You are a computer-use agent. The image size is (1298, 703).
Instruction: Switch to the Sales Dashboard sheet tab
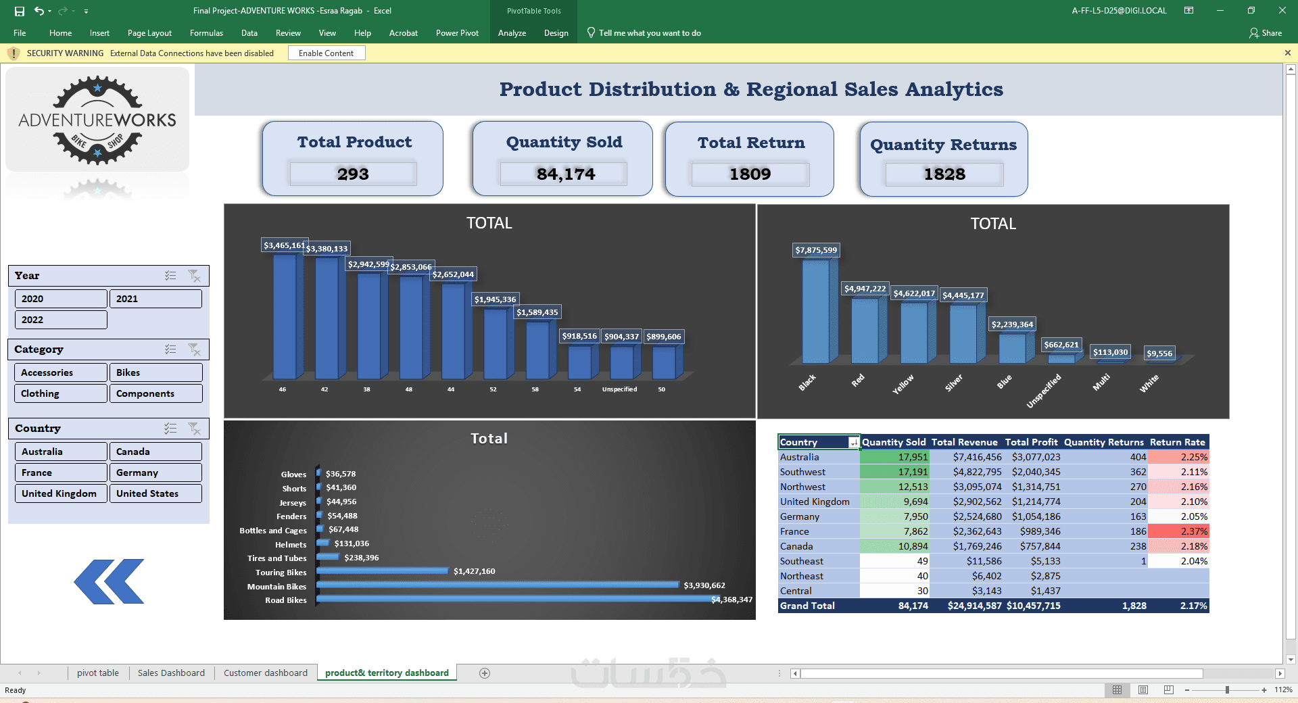(x=171, y=673)
